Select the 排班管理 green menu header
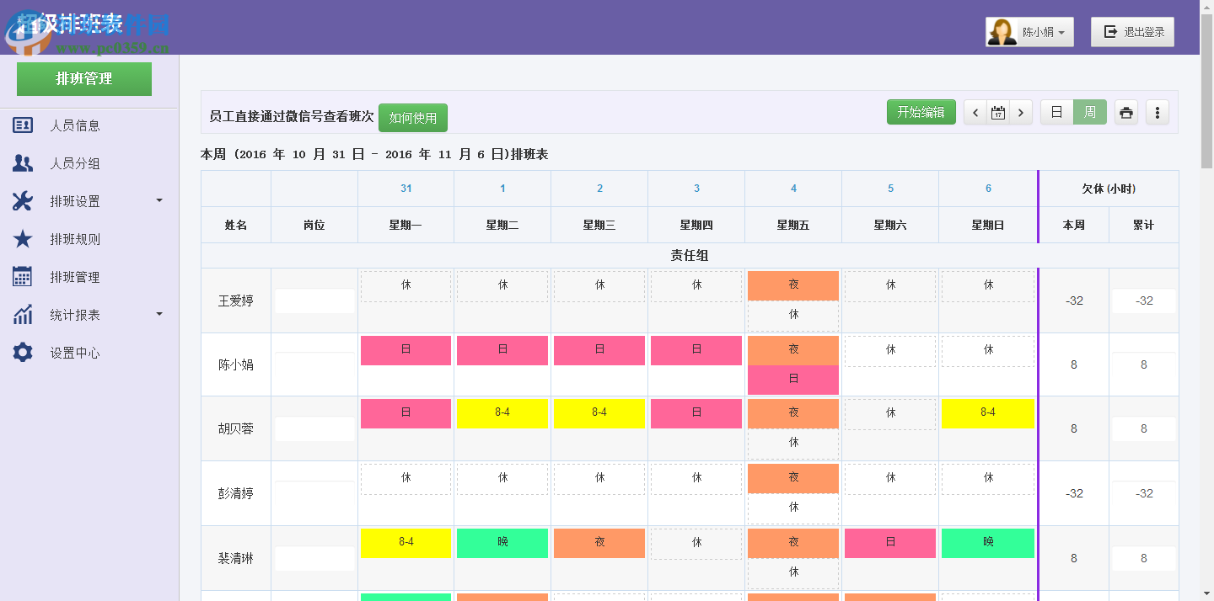This screenshot has height=601, width=1214. pyautogui.click(x=83, y=78)
